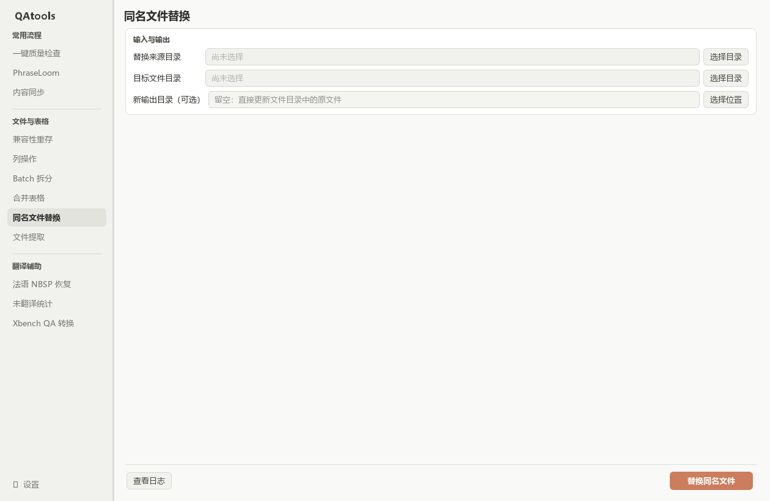This screenshot has height=501, width=770.
Task: Open Xbench QA 转换 tool
Action: (57, 323)
